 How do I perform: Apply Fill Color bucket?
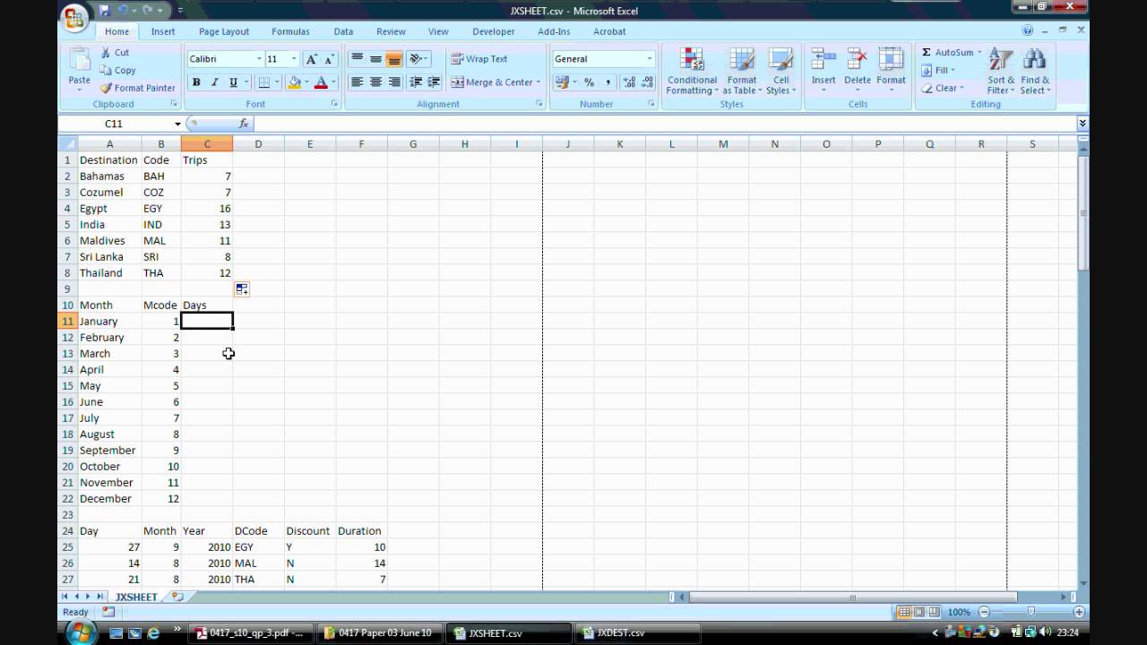pyautogui.click(x=294, y=82)
